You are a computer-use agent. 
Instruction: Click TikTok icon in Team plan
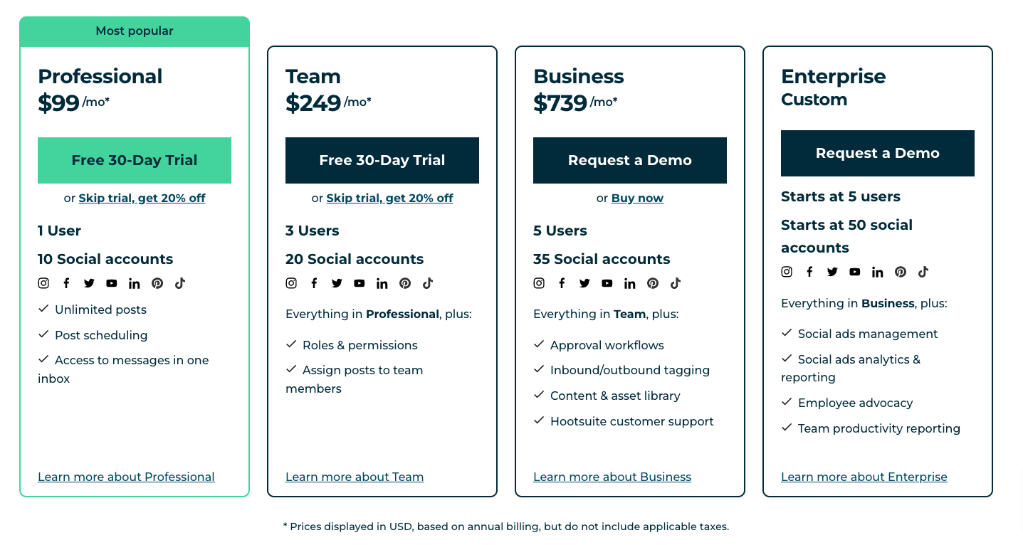tap(428, 283)
